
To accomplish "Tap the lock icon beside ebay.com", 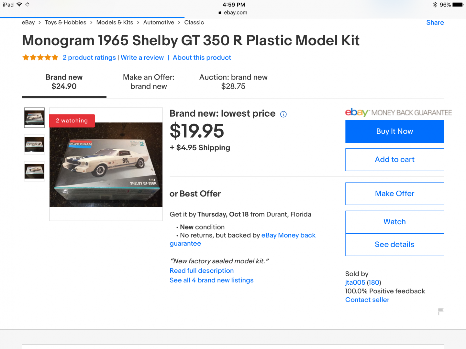I will point(220,13).
